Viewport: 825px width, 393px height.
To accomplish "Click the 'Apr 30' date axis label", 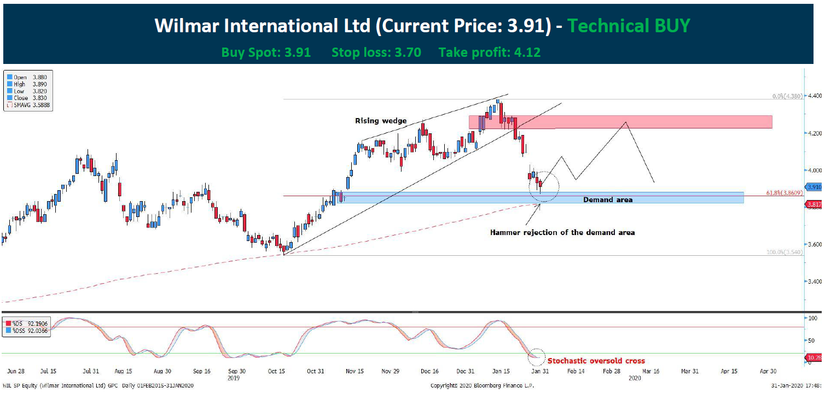I will [x=768, y=371].
